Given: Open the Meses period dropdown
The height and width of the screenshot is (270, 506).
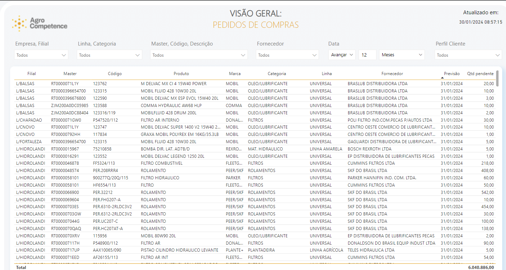Looking at the screenshot, I should point(402,55).
